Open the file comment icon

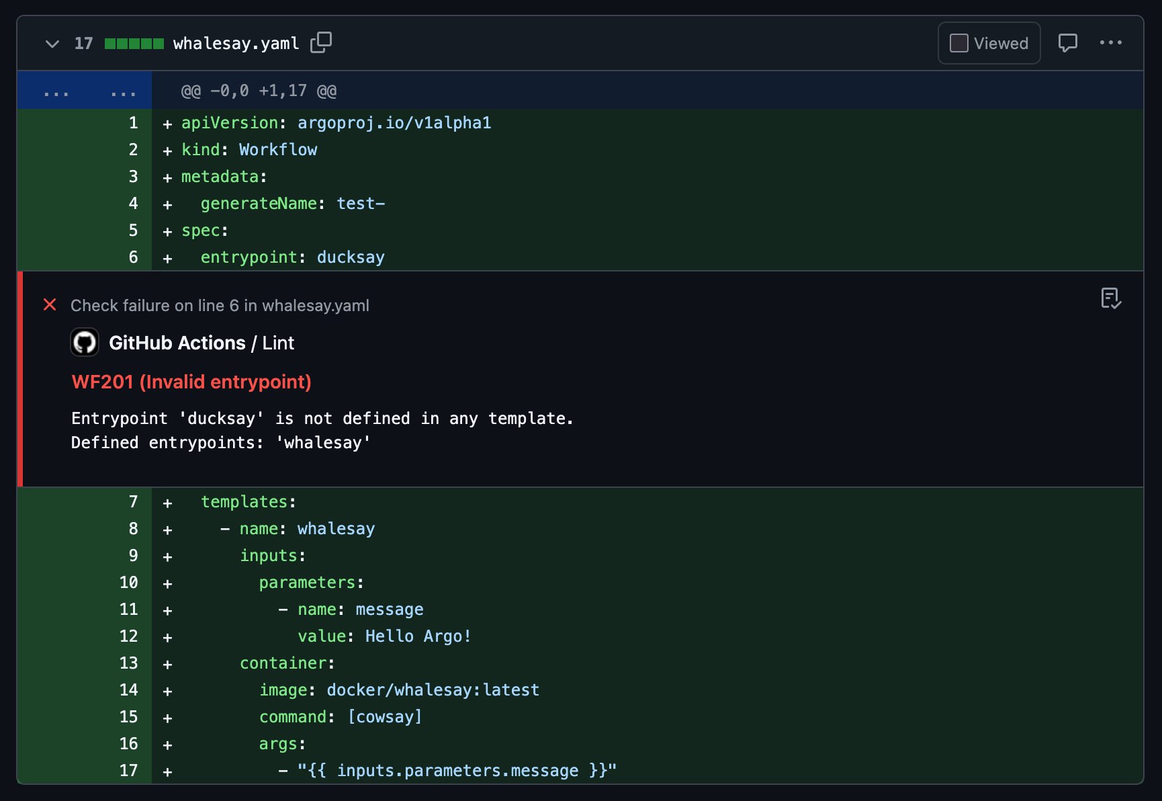tap(1067, 43)
